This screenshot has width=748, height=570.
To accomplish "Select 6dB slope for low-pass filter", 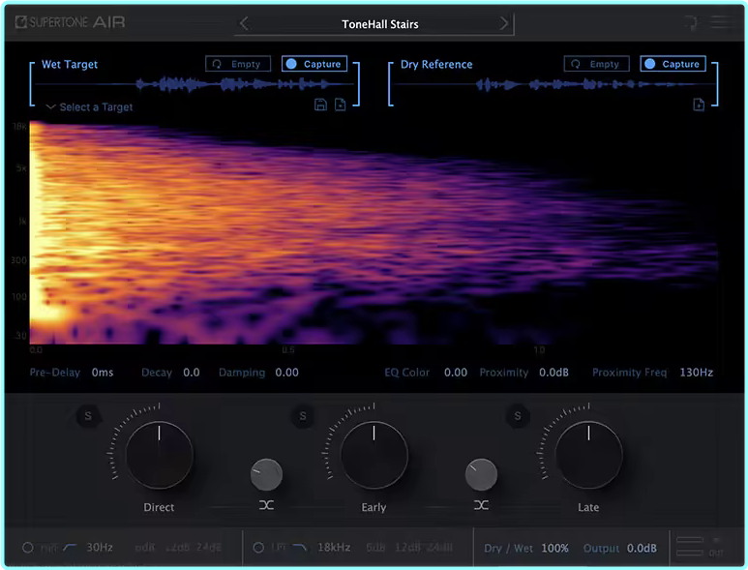I will tap(375, 547).
